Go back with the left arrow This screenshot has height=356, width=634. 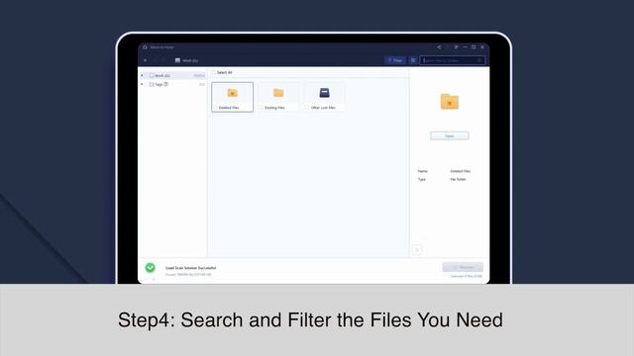coord(146,60)
